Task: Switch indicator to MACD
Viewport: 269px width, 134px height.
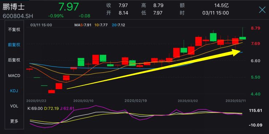Action: [14, 76]
